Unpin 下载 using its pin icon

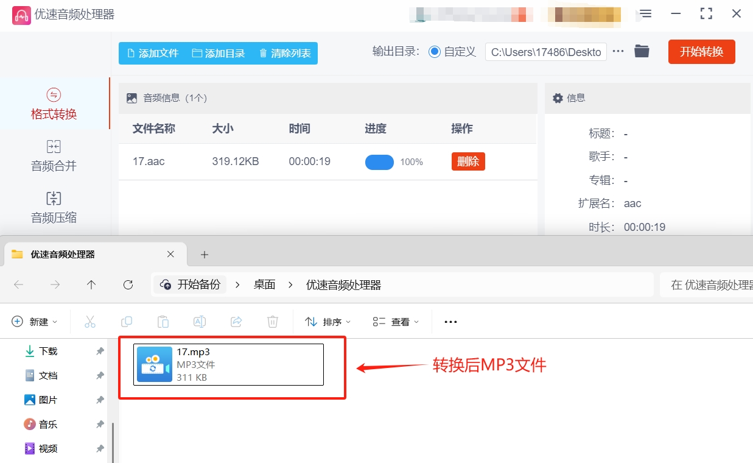click(x=100, y=352)
